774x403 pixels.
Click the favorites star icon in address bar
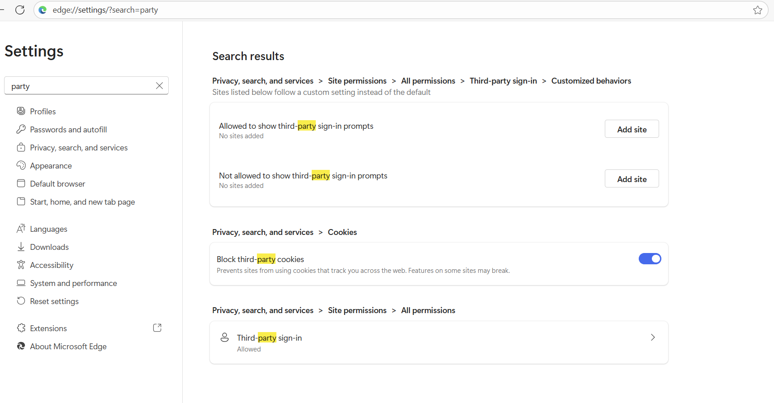click(757, 10)
